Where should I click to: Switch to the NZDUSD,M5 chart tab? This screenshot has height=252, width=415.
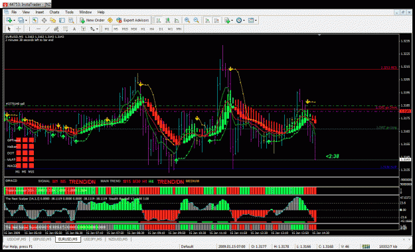click(x=118, y=239)
